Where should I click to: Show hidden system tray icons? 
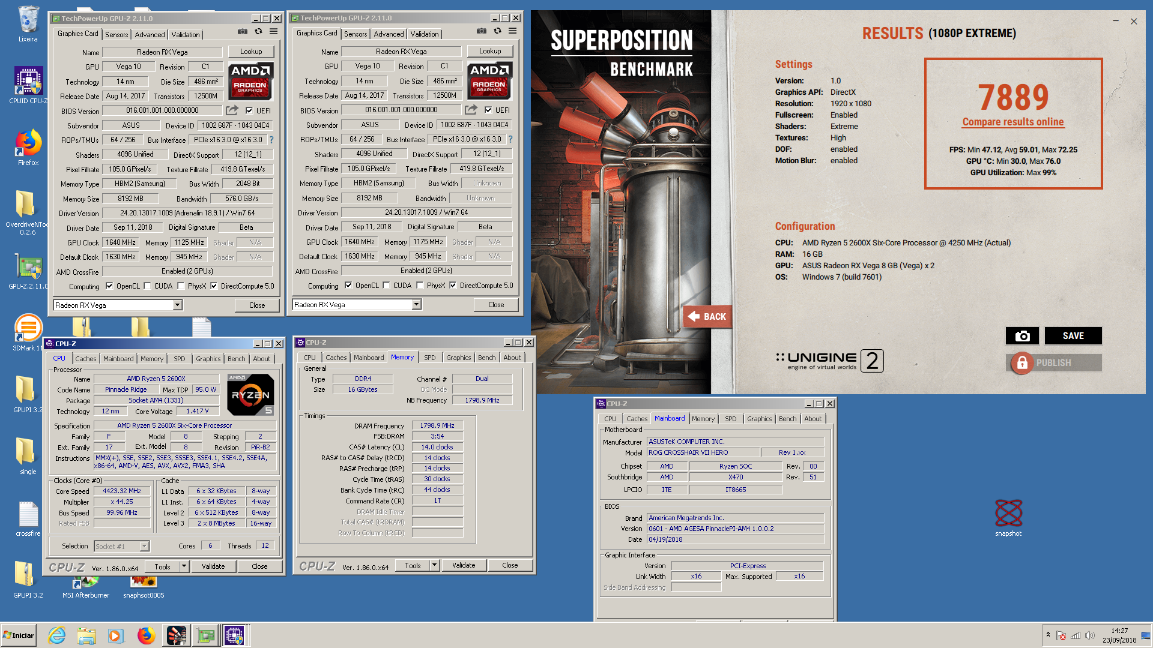1048,635
